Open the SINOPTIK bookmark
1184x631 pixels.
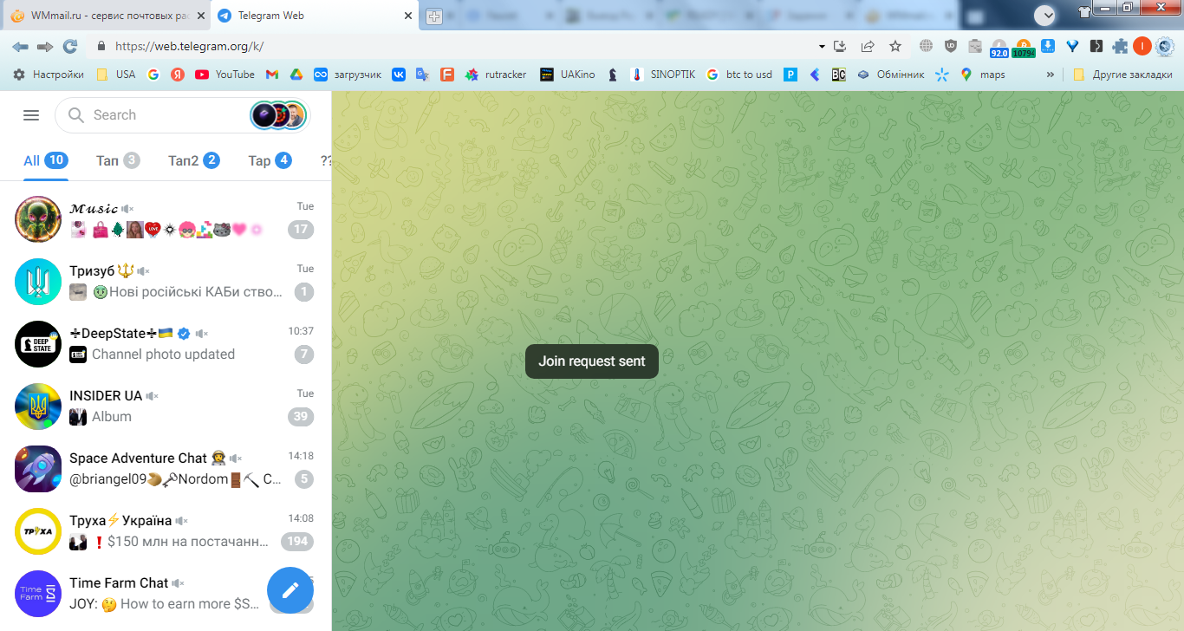[x=663, y=75]
